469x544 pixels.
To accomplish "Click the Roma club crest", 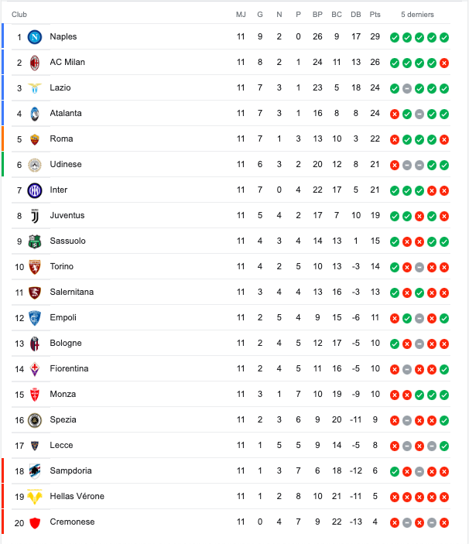I will 34,139.
